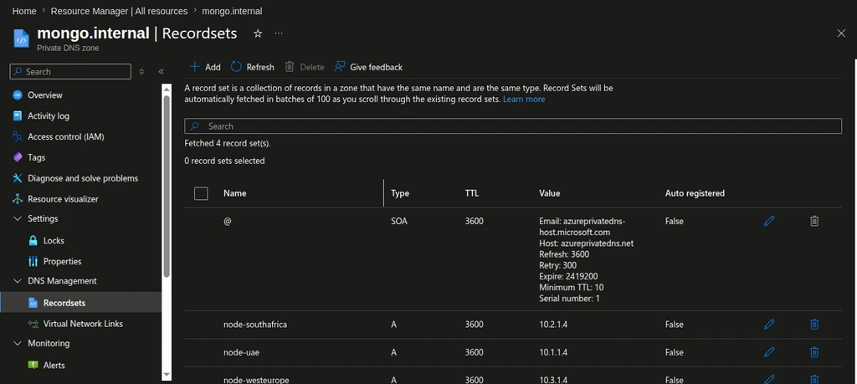This screenshot has width=857, height=384.
Task: Favorite this resource with the star icon
Action: click(x=258, y=33)
